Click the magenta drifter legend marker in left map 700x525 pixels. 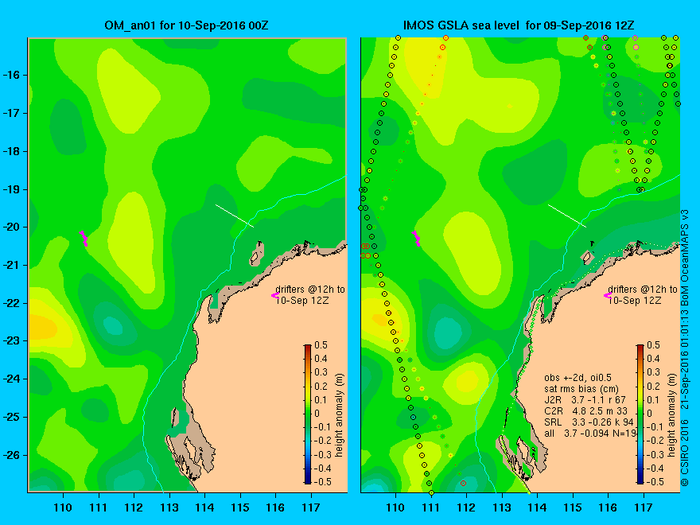(274, 295)
